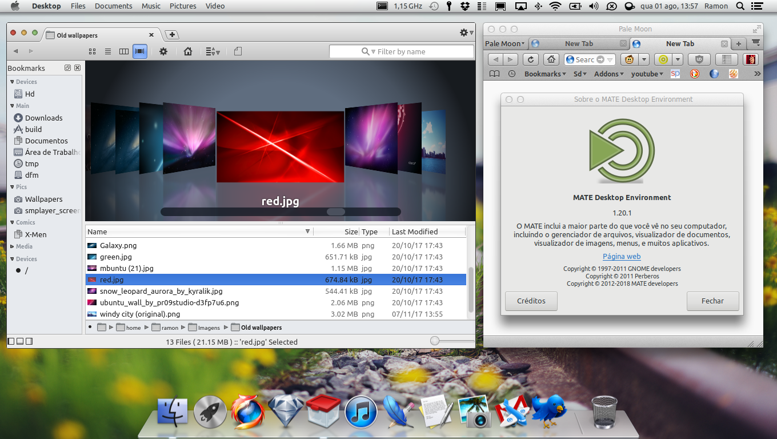Toggle the right sidebar panel in status bar
Screen dimensions: 777x439
click(29, 341)
